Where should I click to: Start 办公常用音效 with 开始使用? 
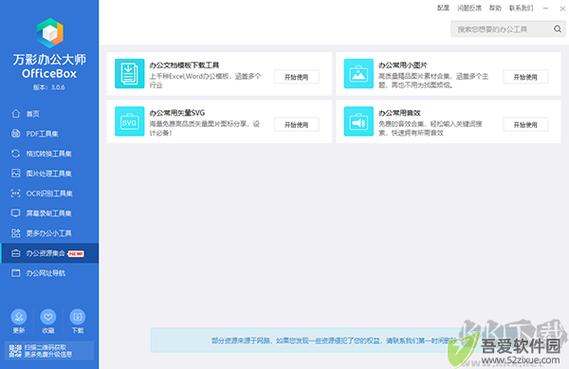[x=525, y=125]
